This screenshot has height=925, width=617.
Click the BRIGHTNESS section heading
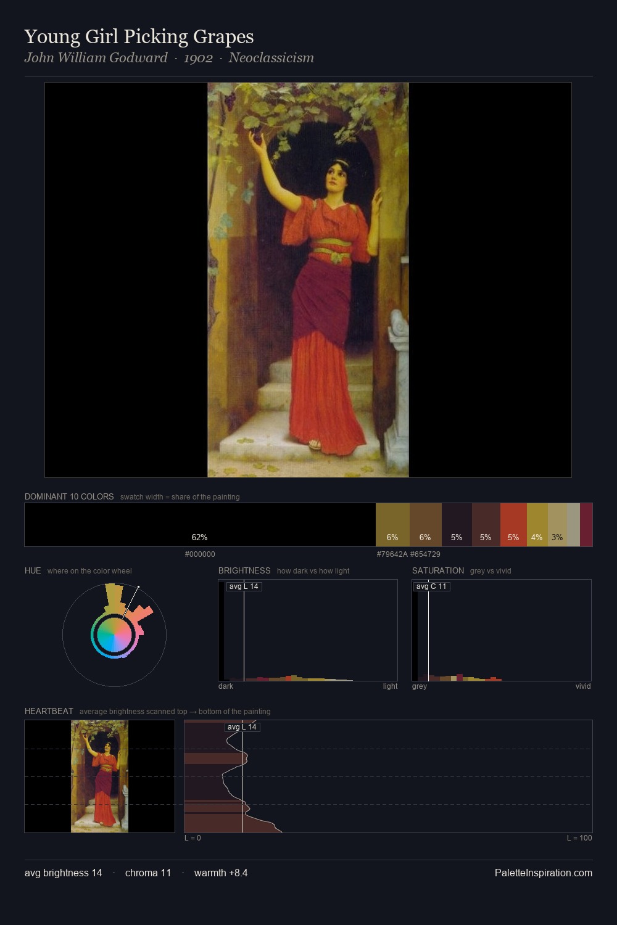tap(244, 570)
